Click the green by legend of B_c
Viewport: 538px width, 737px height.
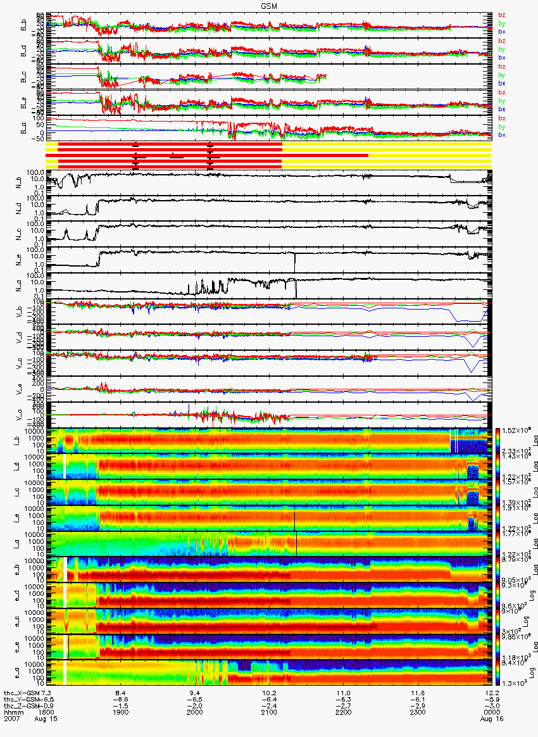(x=502, y=75)
